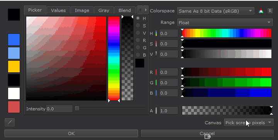Click the V value input field
Viewport: 278px width, 140px height.
[x=169, y=54]
